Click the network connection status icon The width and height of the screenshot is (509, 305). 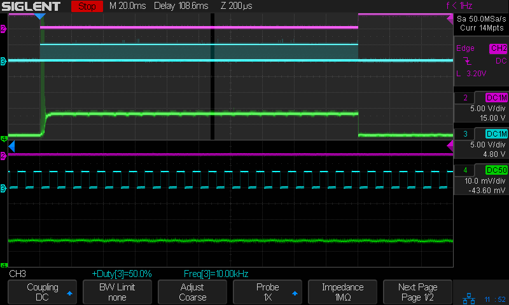pyautogui.click(x=468, y=298)
